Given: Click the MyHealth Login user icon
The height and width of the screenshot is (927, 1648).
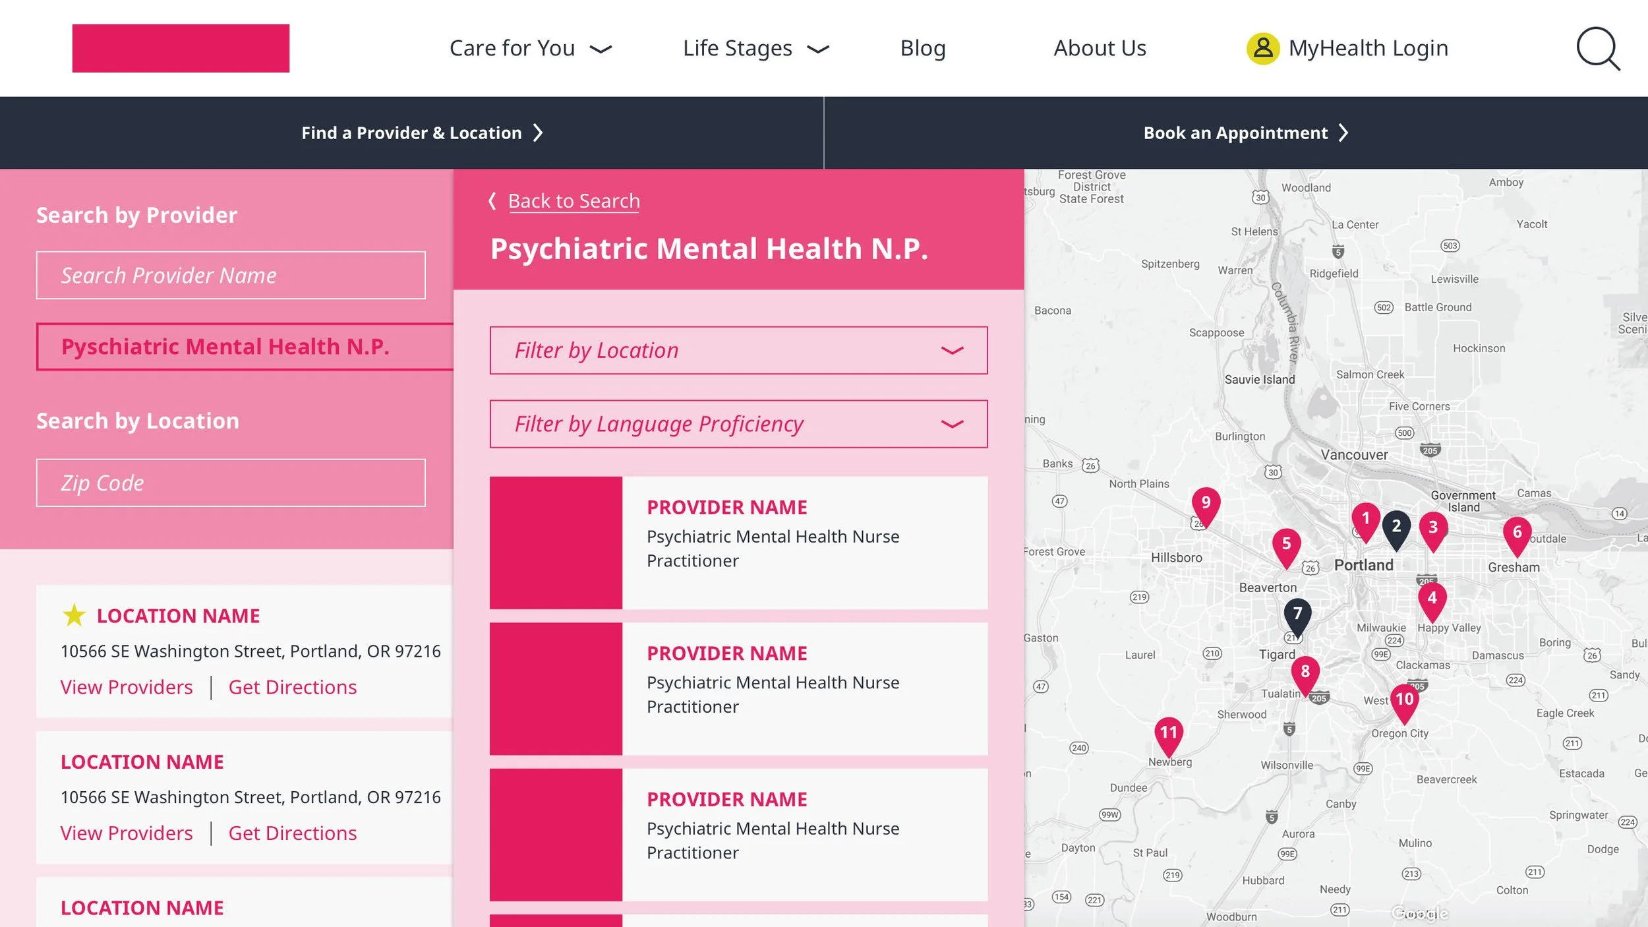Looking at the screenshot, I should [1262, 48].
